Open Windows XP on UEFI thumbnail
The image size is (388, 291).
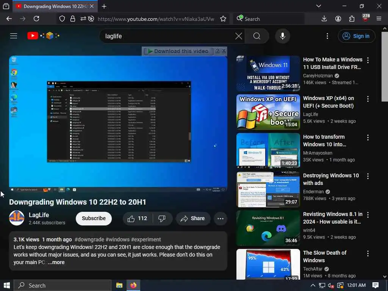pyautogui.click(x=268, y=112)
